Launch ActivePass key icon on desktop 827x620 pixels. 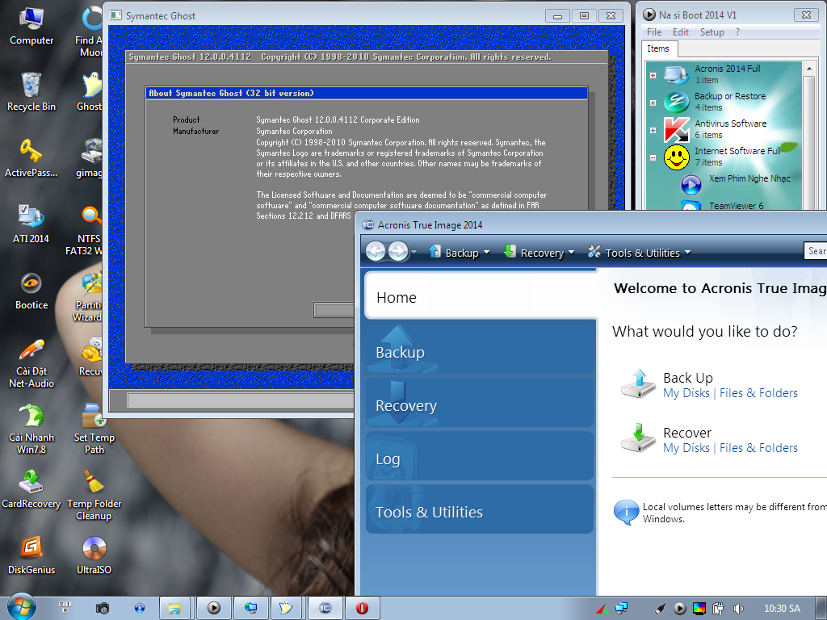pos(31,157)
